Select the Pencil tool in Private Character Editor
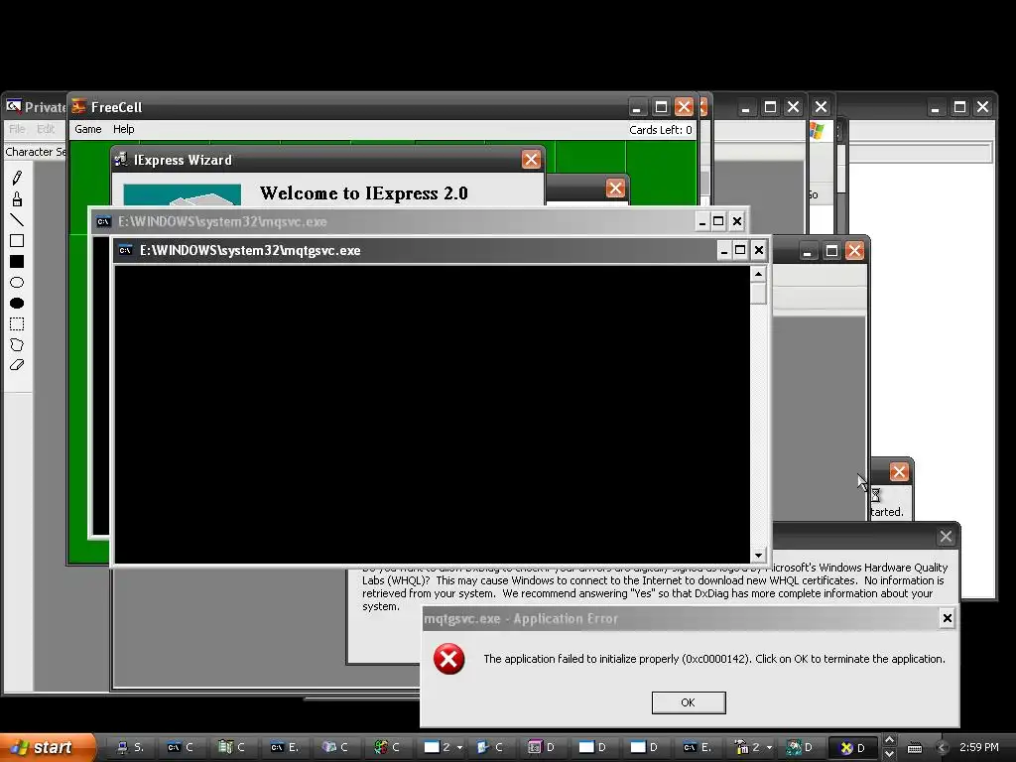Screen dimensions: 1016x762 point(18,178)
